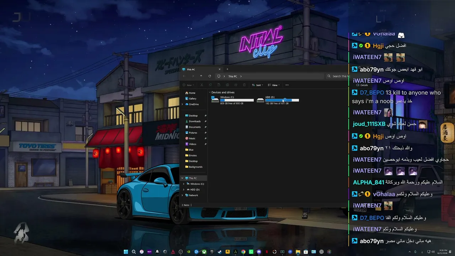
Task: Open the volume control in system tray
Action: click(x=433, y=252)
